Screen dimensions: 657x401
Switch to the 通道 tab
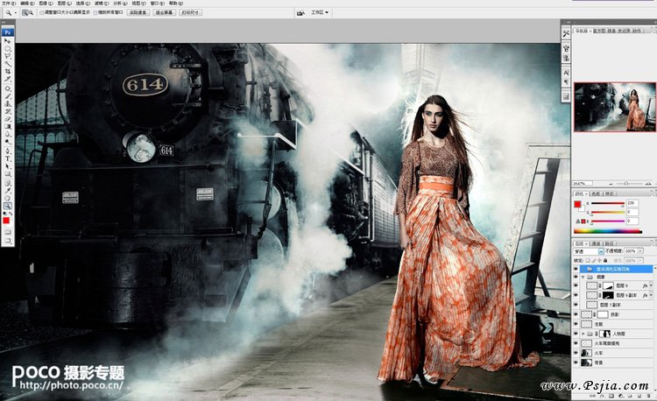(595, 243)
